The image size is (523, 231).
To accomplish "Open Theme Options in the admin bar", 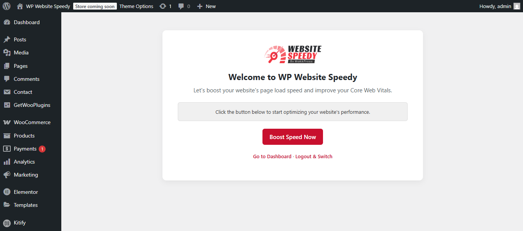I will tap(136, 6).
